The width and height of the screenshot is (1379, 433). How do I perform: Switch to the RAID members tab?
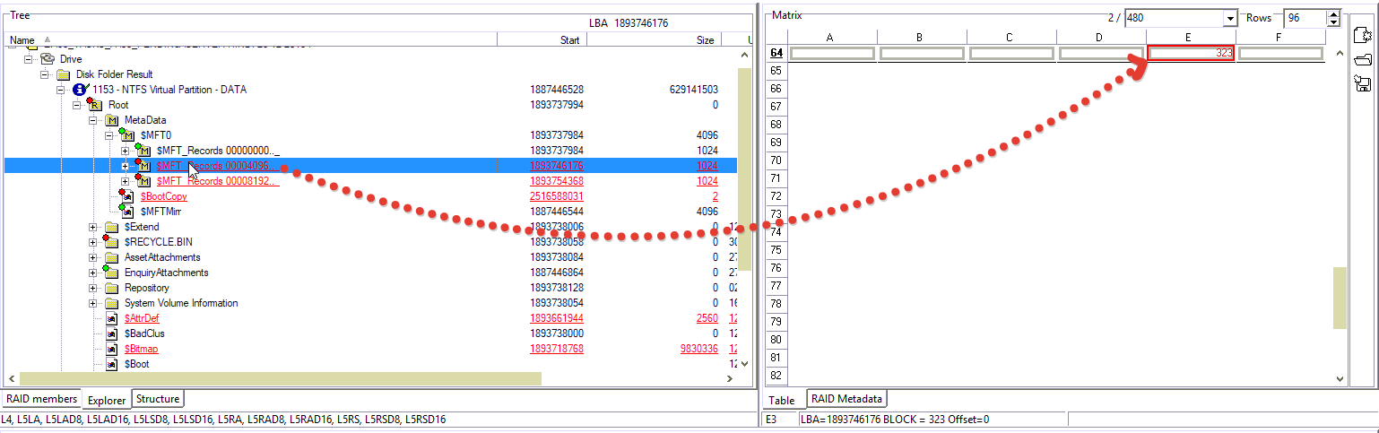point(41,399)
